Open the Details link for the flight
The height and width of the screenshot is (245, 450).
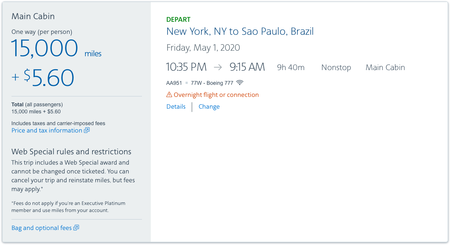(176, 107)
